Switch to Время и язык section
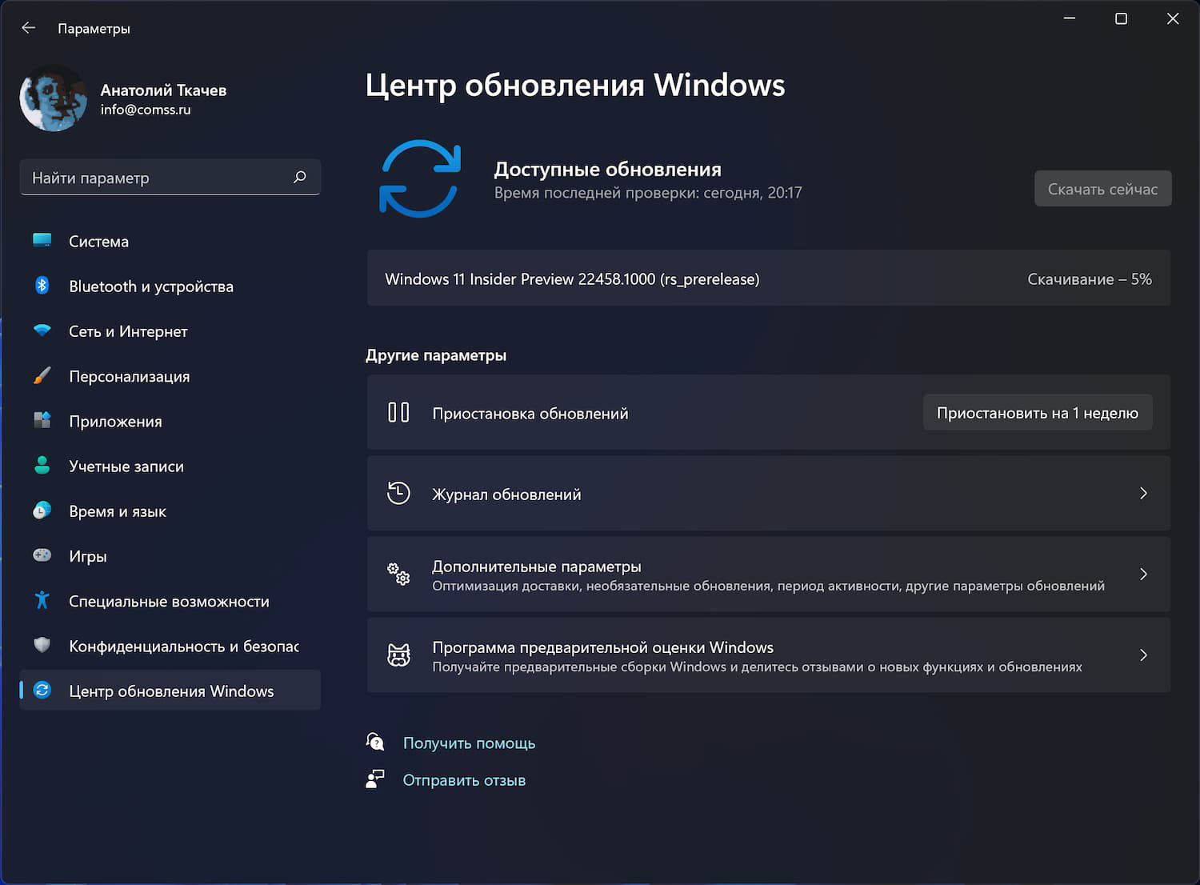 click(118, 511)
